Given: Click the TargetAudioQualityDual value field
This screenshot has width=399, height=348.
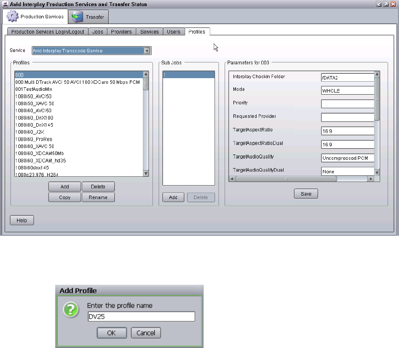Looking at the screenshot, I should pos(347,171).
